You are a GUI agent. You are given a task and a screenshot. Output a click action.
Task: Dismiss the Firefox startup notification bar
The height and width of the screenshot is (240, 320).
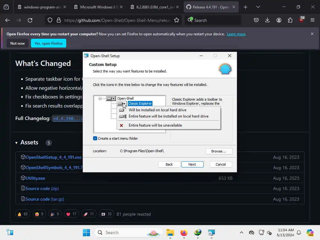point(312,34)
